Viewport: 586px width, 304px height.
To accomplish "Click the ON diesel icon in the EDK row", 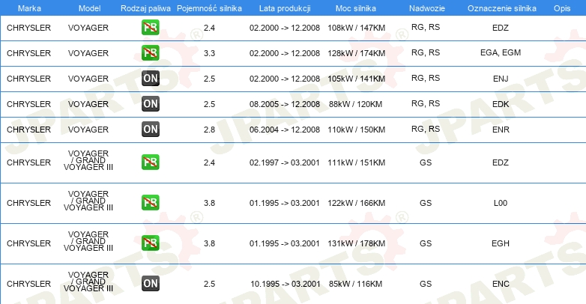I will (x=150, y=103).
